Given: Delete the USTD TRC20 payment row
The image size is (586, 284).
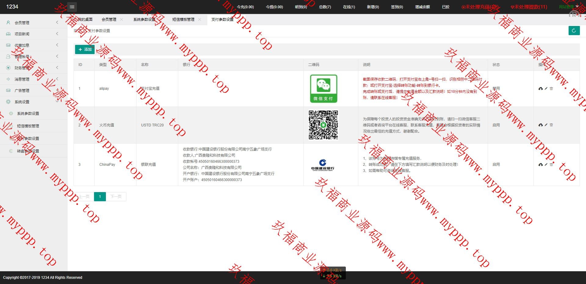Looking at the screenshot, I should point(551,125).
